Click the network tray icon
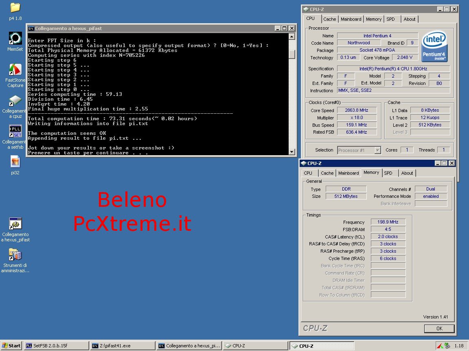 tap(447, 346)
